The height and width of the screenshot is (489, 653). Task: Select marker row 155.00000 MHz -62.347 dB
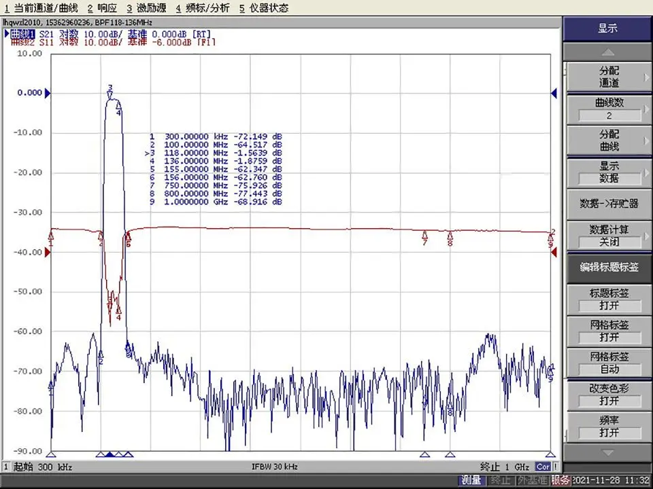point(216,169)
